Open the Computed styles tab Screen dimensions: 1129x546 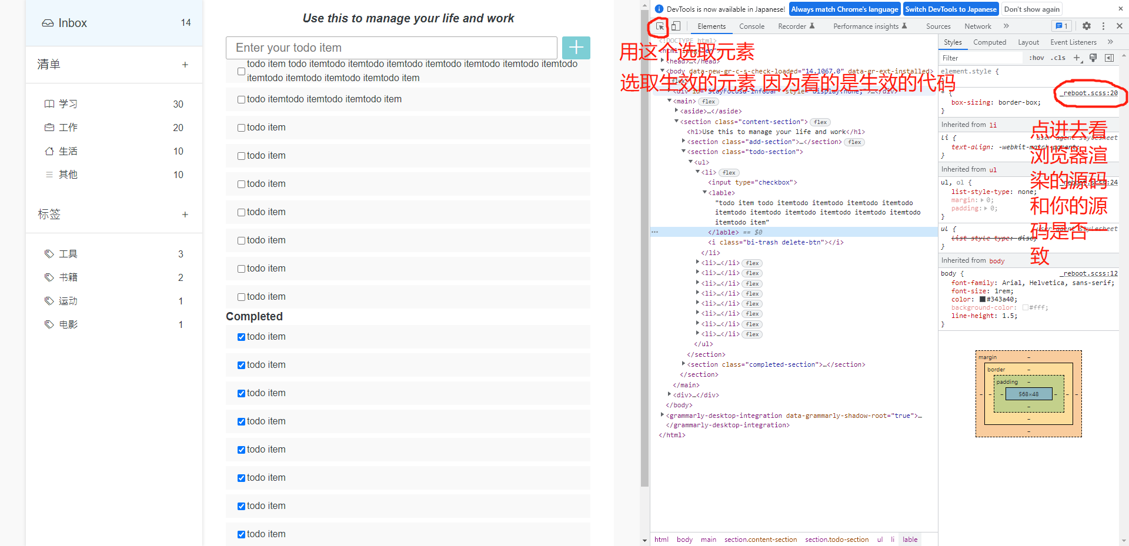point(990,42)
